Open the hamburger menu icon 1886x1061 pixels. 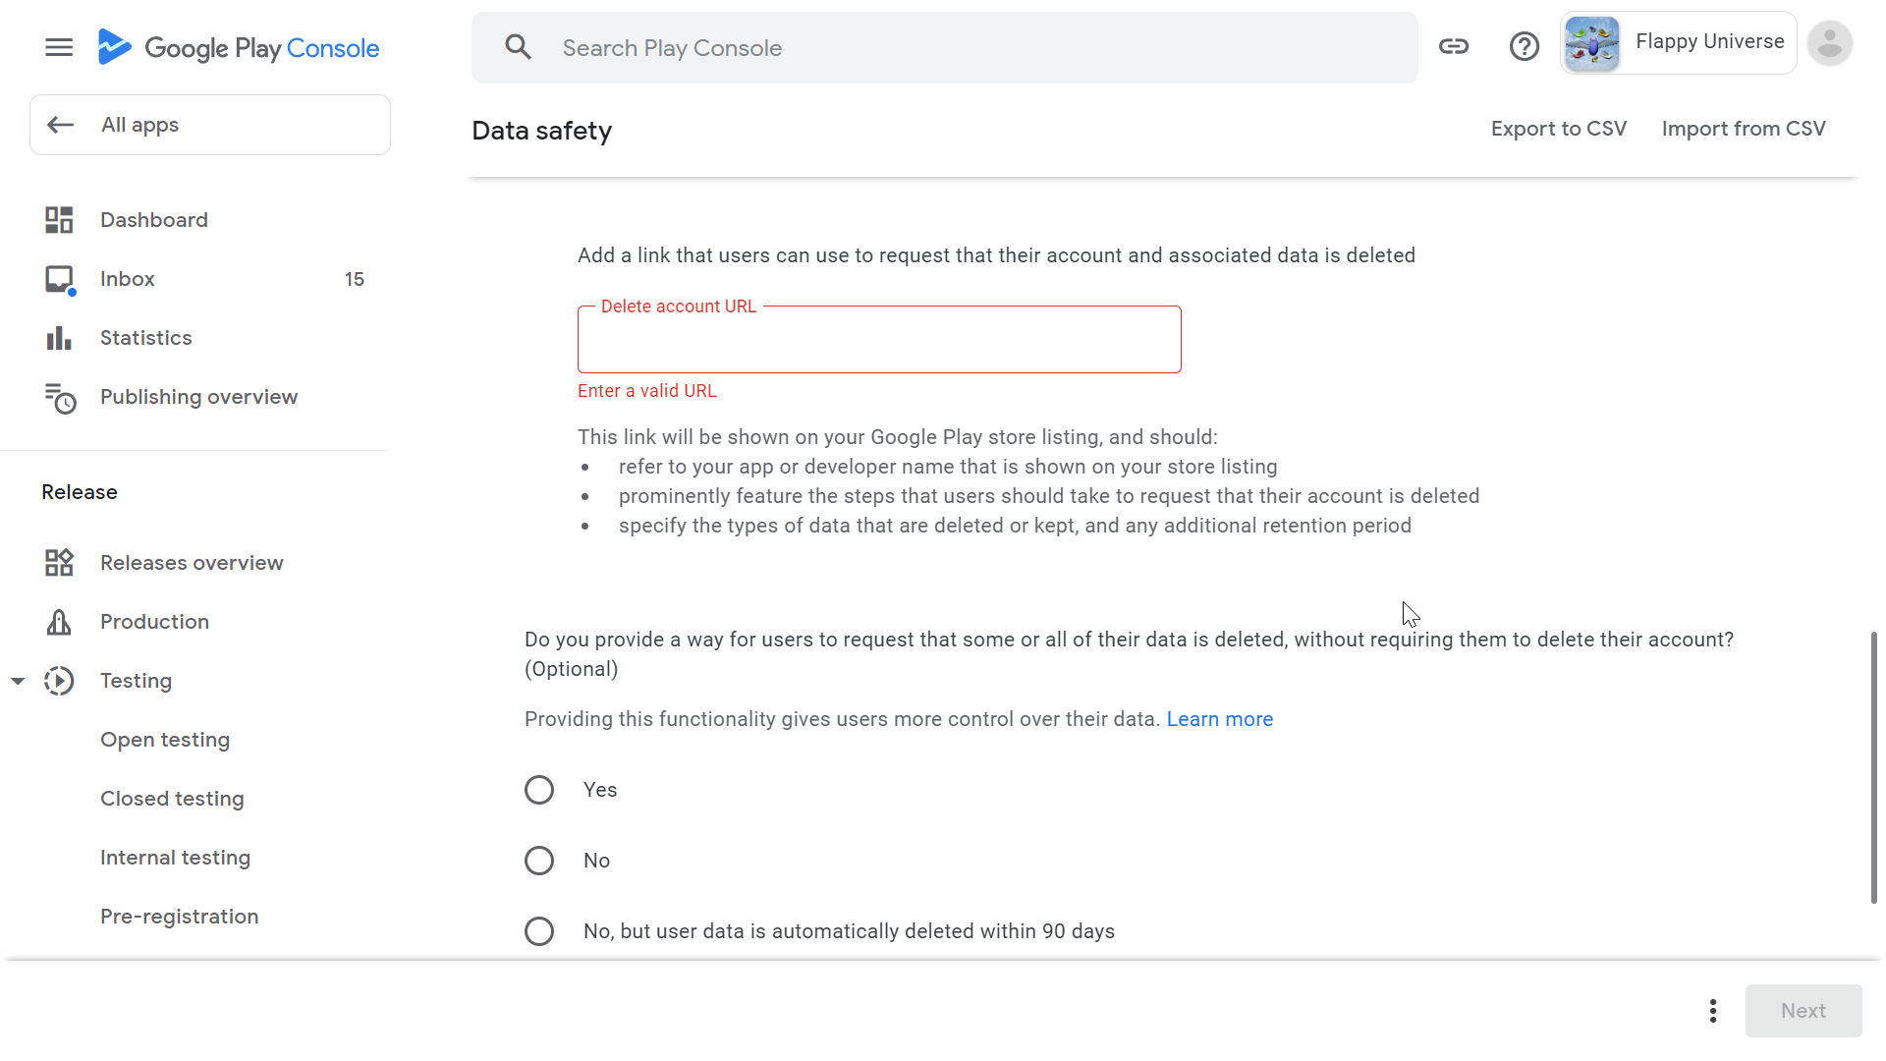(60, 48)
